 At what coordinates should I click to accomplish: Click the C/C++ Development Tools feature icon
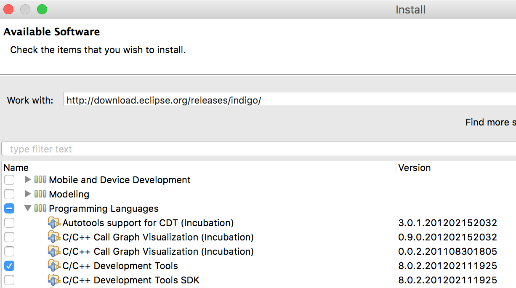pyautogui.click(x=54, y=266)
